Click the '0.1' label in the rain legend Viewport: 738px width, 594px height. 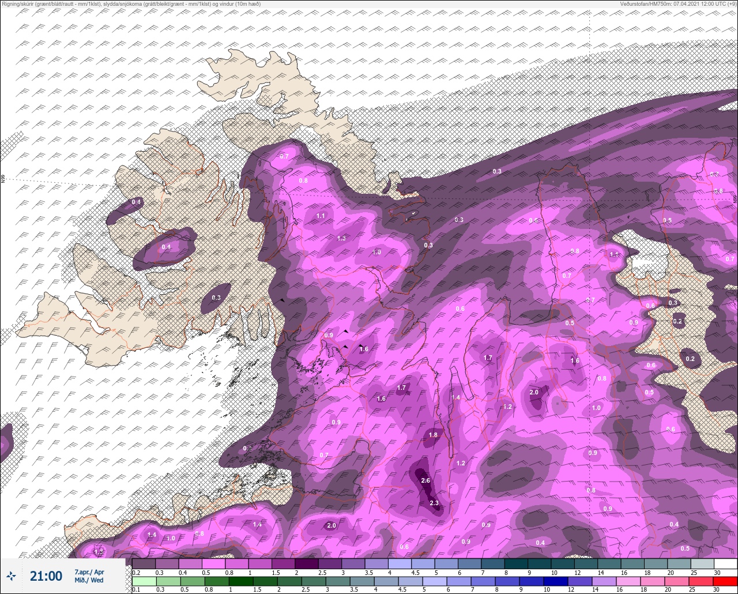pos(136,589)
